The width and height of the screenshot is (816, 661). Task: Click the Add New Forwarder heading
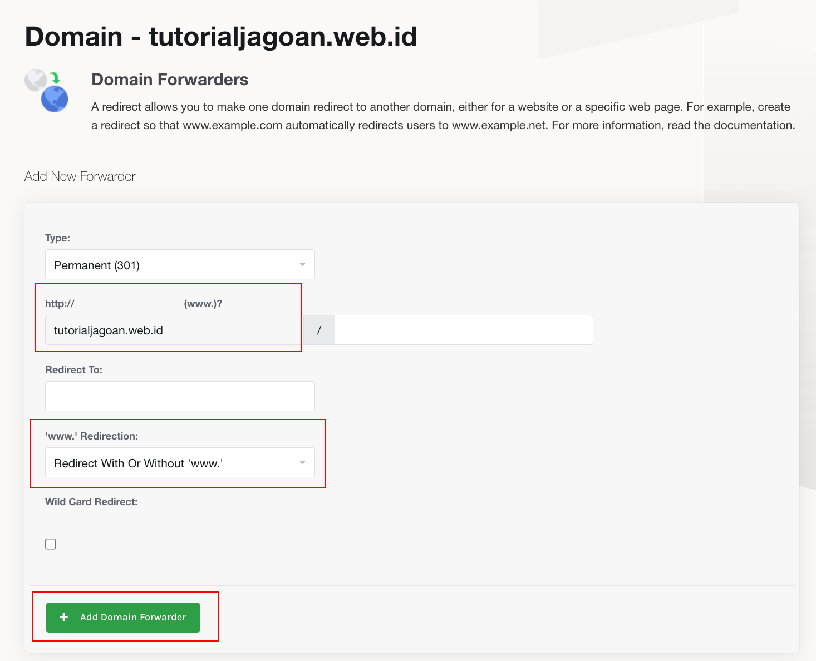80,176
